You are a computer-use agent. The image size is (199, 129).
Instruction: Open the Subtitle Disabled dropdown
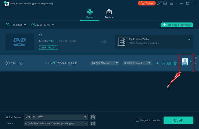(x=137, y=63)
